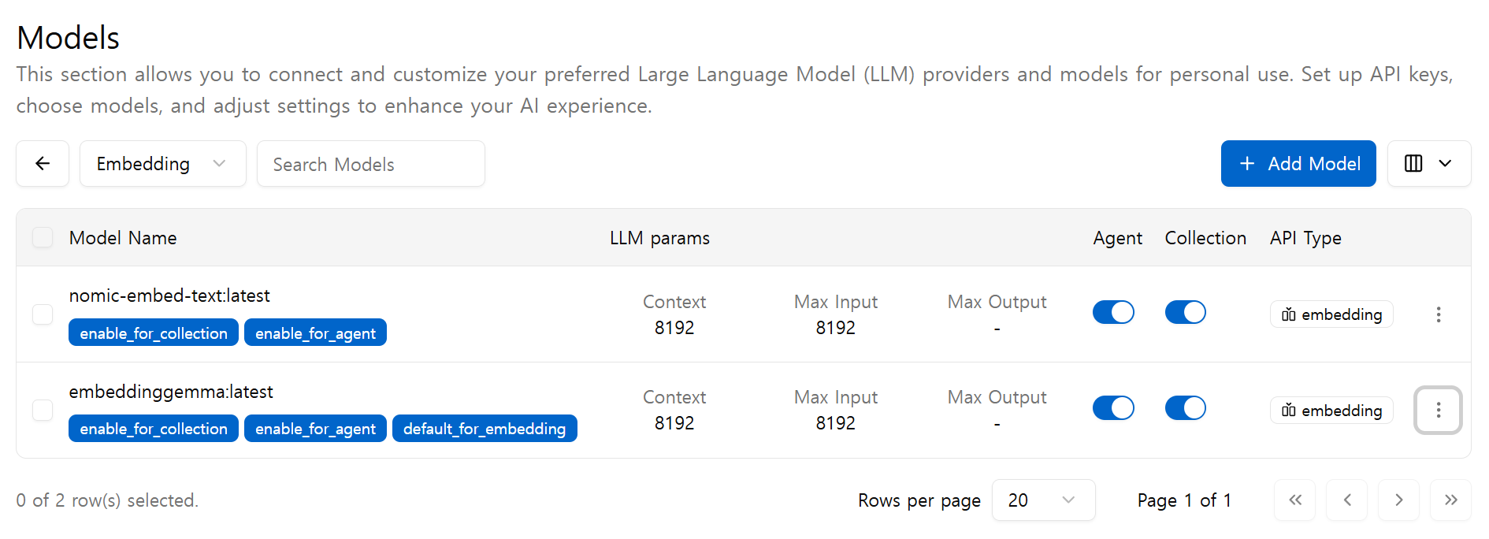Click the chevron beside the columns icon
Image resolution: width=1489 pixels, height=539 pixels.
1445,164
